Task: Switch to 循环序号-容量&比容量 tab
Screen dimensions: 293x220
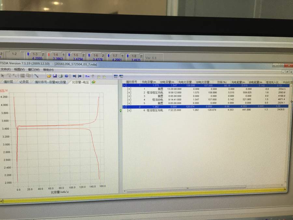Action: pyautogui.click(x=50, y=82)
